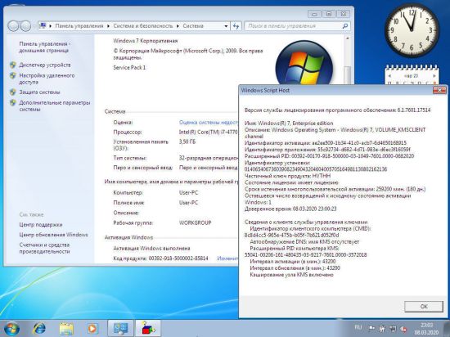Open the taskbar clock showing 23:03
This screenshot has width=450, height=337.
(x=427, y=329)
